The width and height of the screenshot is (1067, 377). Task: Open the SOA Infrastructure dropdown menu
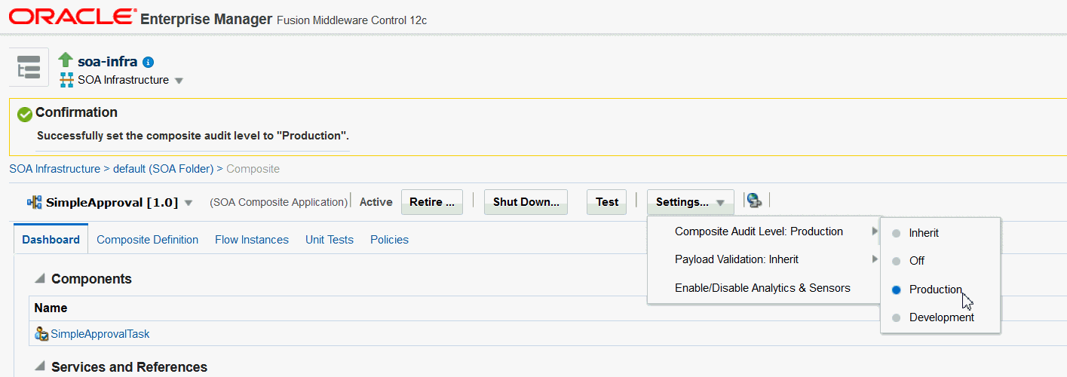[x=179, y=81]
